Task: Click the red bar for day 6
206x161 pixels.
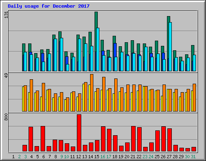Action: (x=43, y=139)
